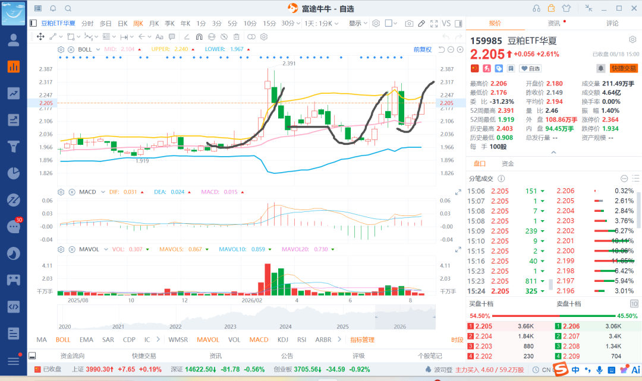The image size is (642, 381).
Task: Open the VS compare stocks feature
Action: coord(446,24)
